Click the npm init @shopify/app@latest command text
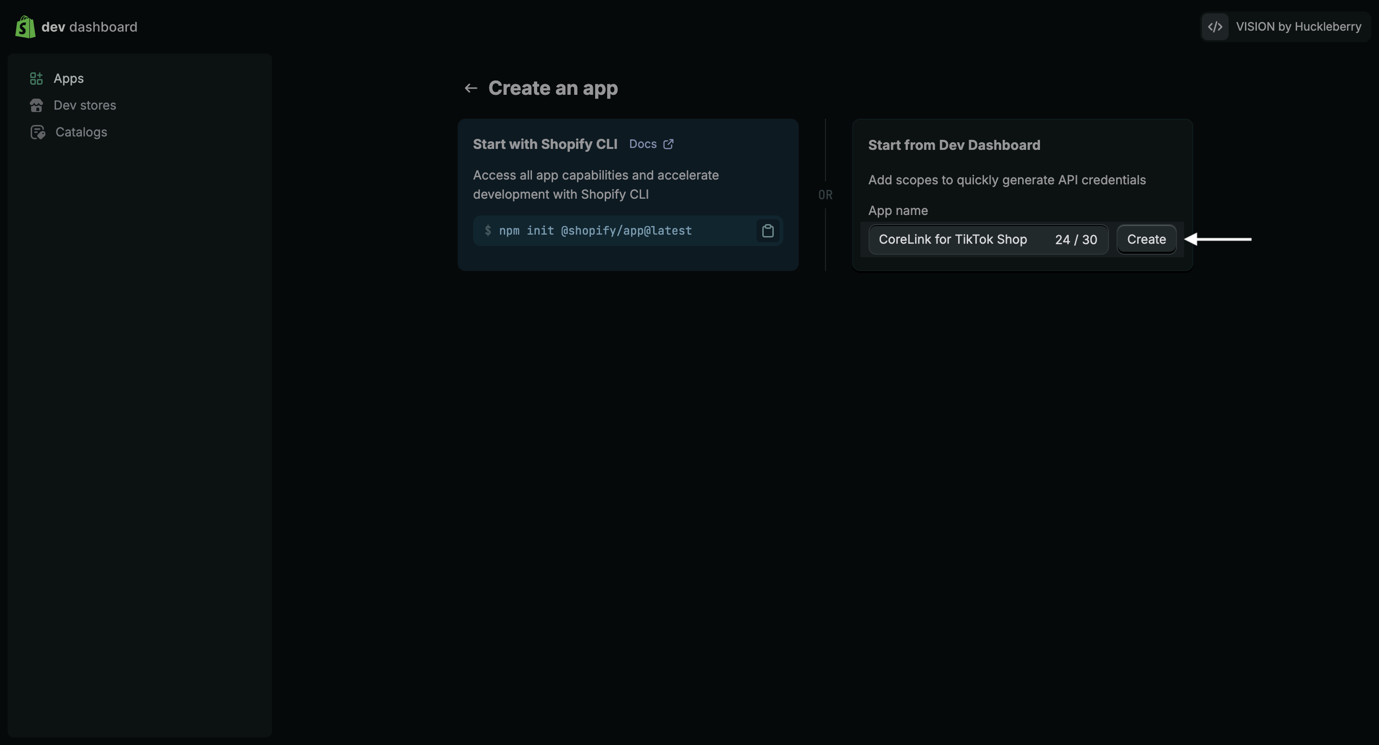Screen dimensions: 1379x745 [x=595, y=231]
